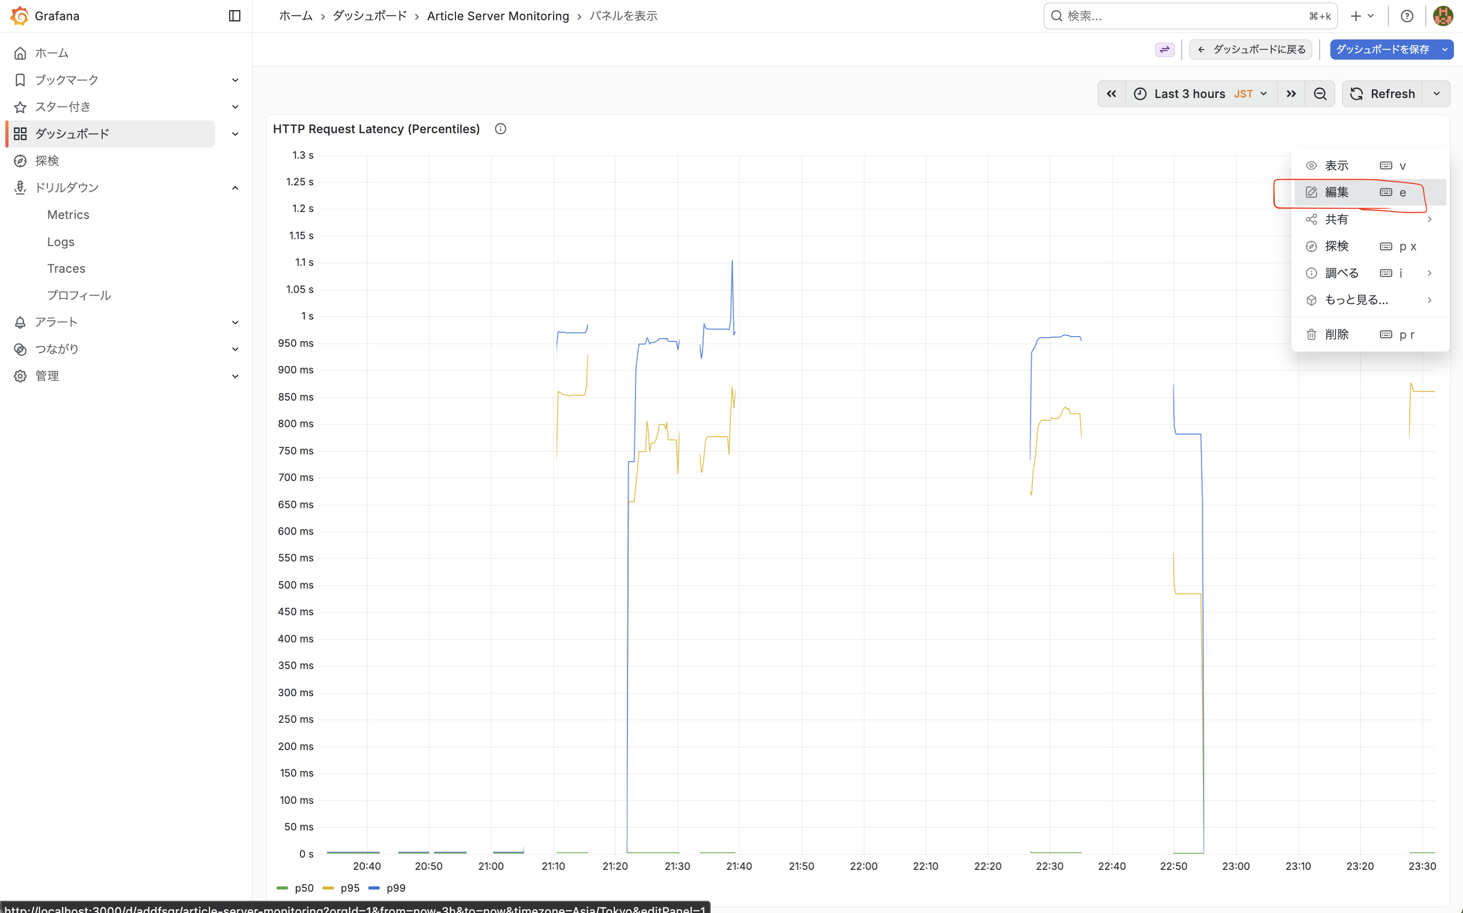Click the user profile avatar
The height and width of the screenshot is (913, 1463).
coord(1443,15)
